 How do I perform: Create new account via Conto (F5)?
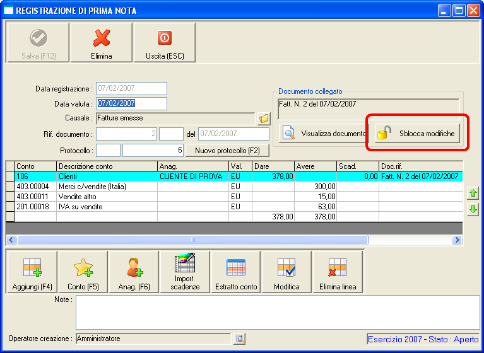(x=83, y=272)
